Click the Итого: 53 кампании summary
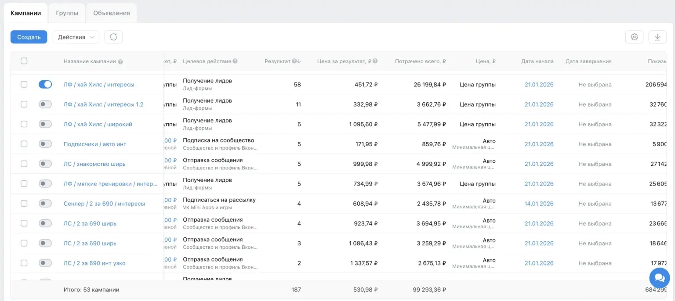This screenshot has width=675, height=301. [91, 290]
